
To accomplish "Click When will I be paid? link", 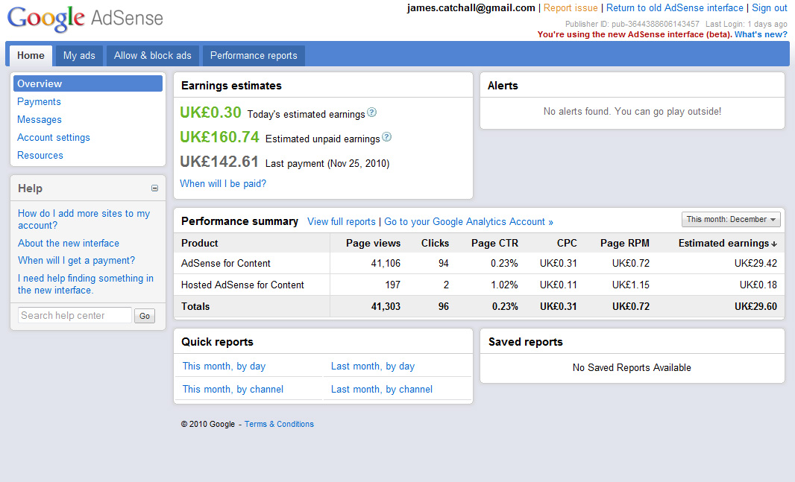I will [x=223, y=183].
